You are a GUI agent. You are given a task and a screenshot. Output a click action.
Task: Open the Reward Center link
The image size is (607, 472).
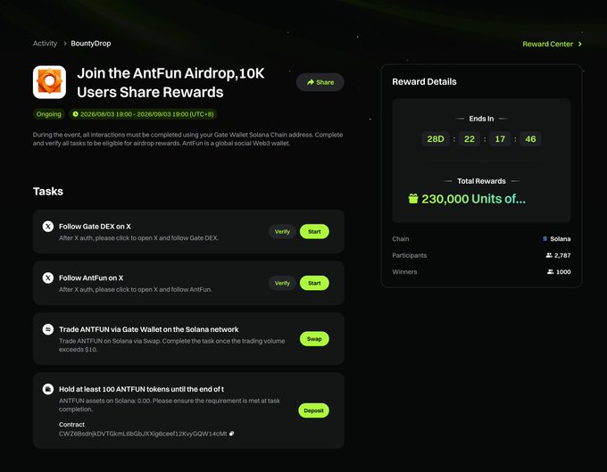click(547, 44)
